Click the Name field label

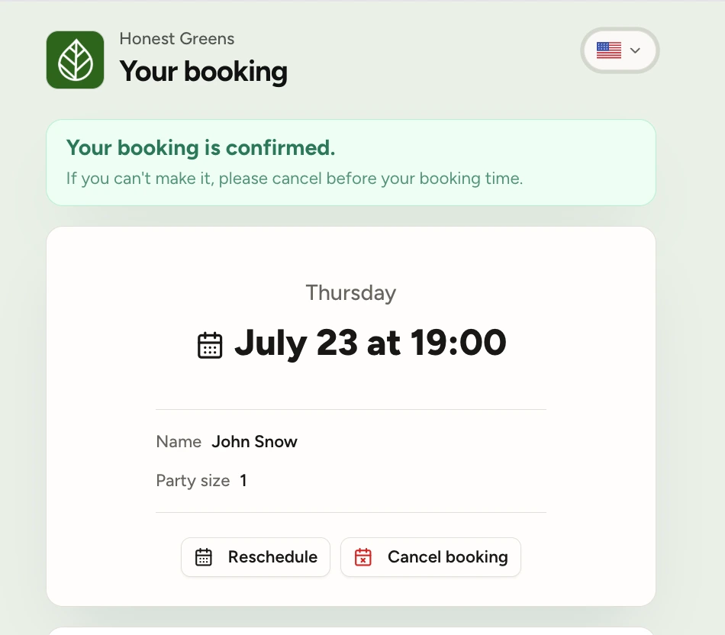[179, 442]
